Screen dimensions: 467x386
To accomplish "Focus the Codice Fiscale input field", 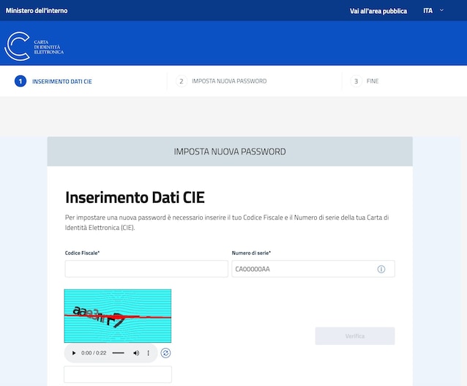I will click(146, 269).
